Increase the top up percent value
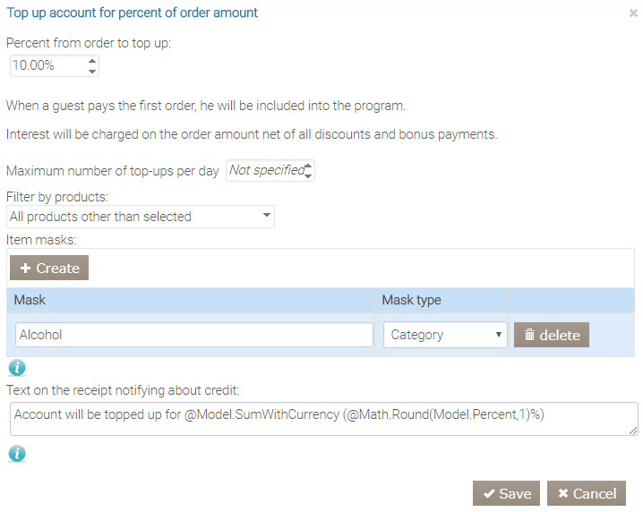The width and height of the screenshot is (643, 512). click(92, 61)
